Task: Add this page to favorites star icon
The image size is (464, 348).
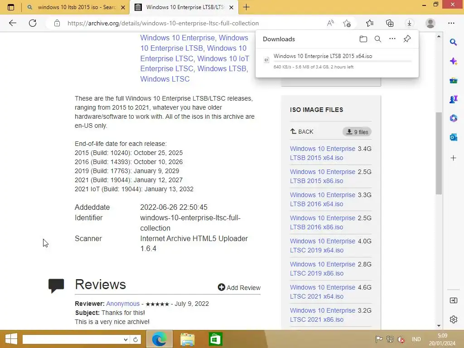Action: [347, 23]
